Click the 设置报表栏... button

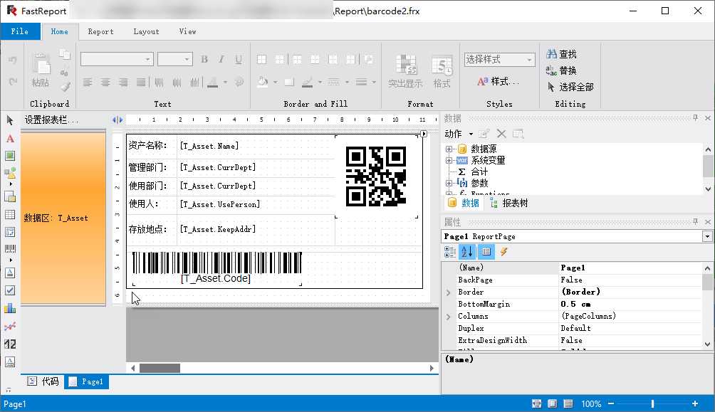(51, 120)
